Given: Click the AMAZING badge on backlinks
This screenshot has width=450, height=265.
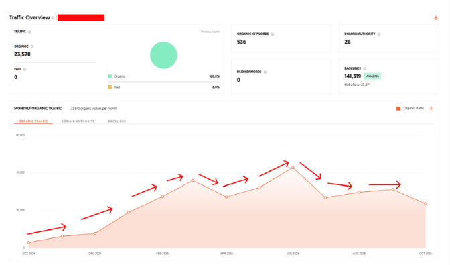Looking at the screenshot, I should (x=372, y=76).
